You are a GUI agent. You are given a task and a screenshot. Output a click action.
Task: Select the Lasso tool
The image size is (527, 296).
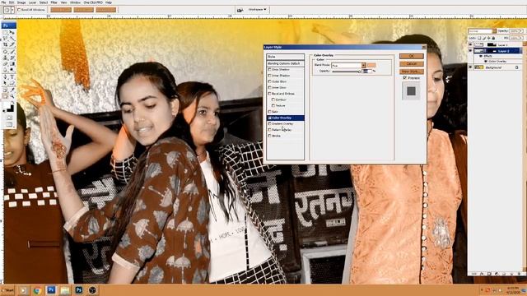coord(5,39)
